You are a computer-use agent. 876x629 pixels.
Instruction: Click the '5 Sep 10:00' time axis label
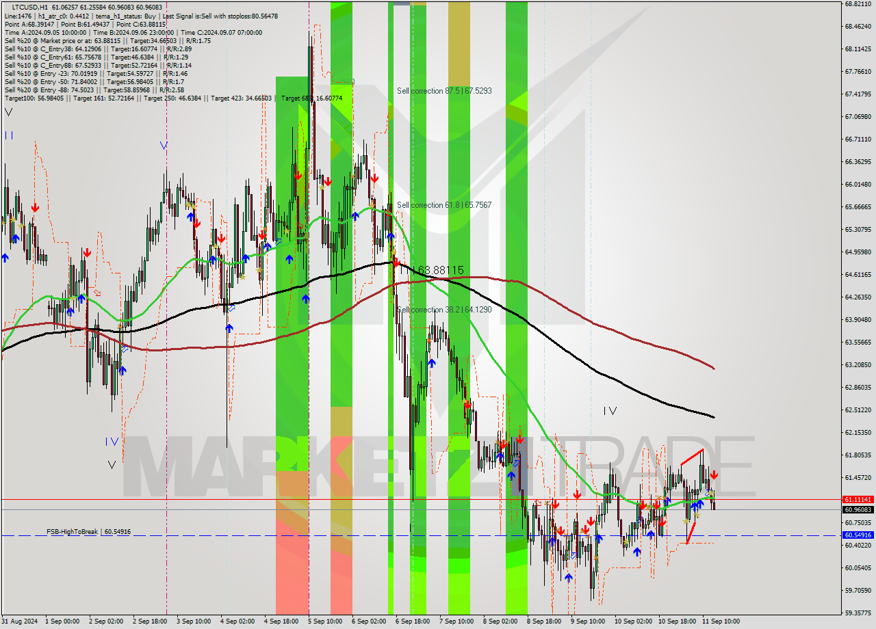pos(325,621)
